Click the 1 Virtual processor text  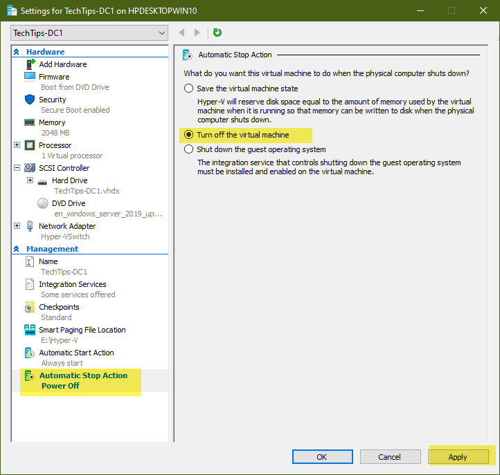click(72, 156)
